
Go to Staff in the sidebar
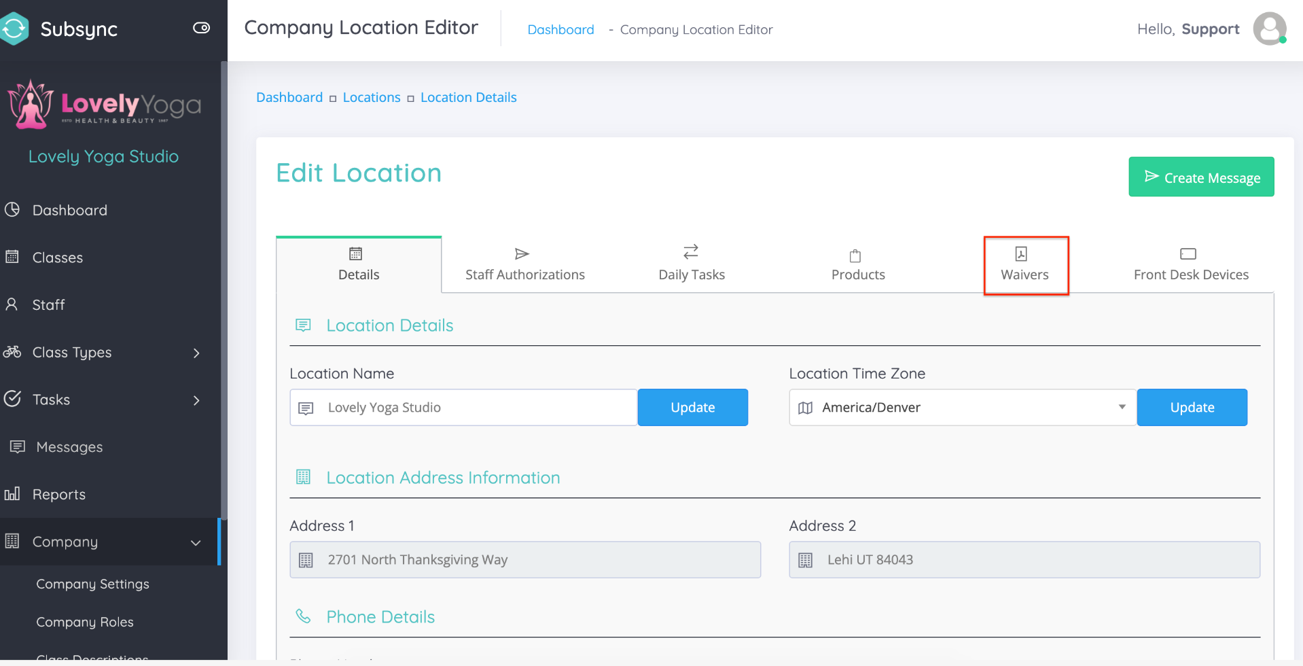(x=48, y=305)
